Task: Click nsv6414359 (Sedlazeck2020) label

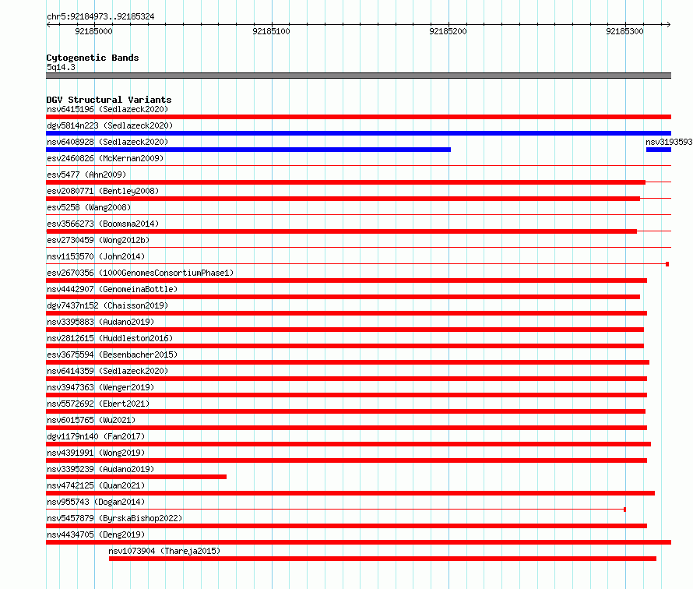Action: [x=107, y=371]
